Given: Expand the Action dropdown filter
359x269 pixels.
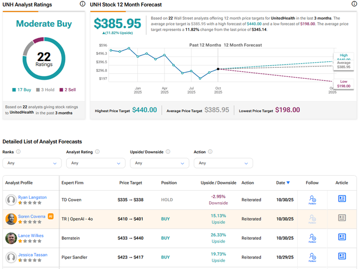Looking at the screenshot, I should point(223,163).
